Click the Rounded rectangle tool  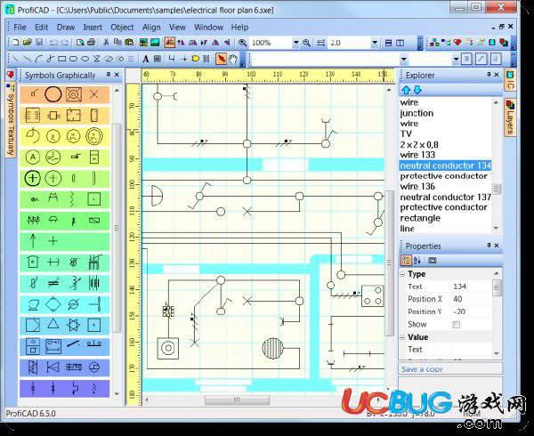(73, 60)
